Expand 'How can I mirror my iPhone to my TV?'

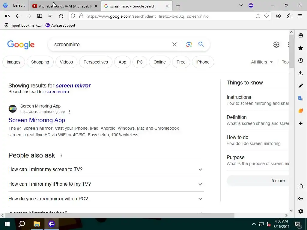pos(106,184)
